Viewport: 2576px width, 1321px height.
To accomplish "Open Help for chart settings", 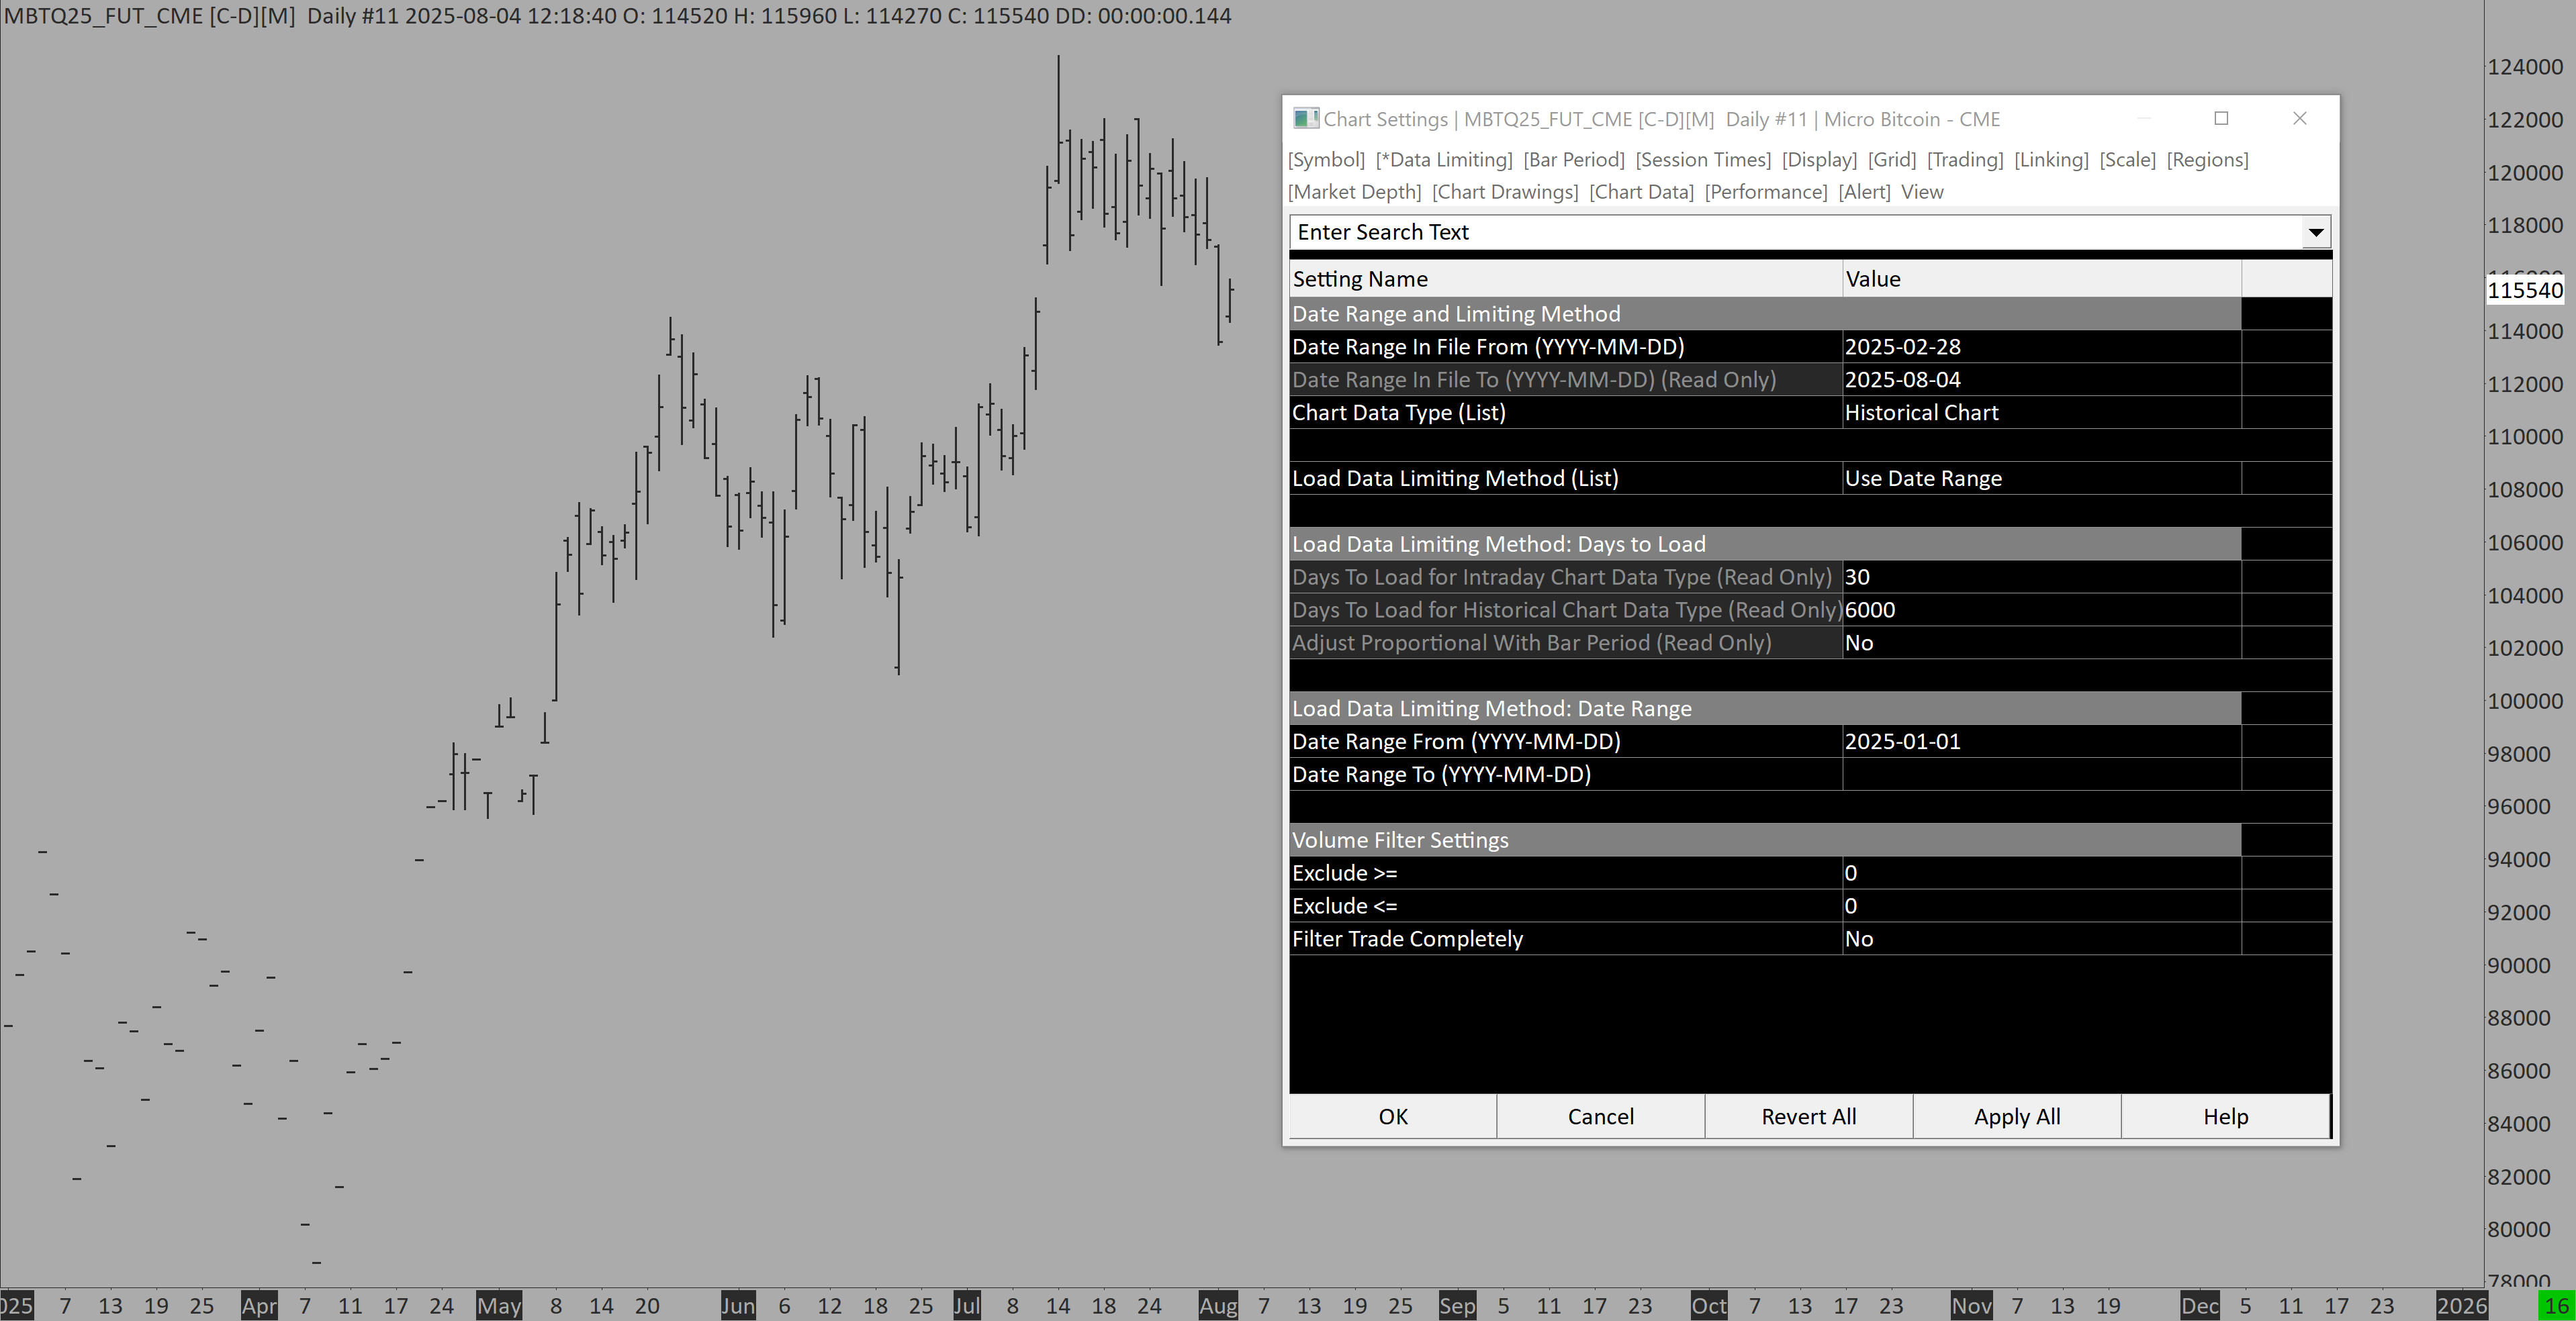I will (x=2225, y=1116).
